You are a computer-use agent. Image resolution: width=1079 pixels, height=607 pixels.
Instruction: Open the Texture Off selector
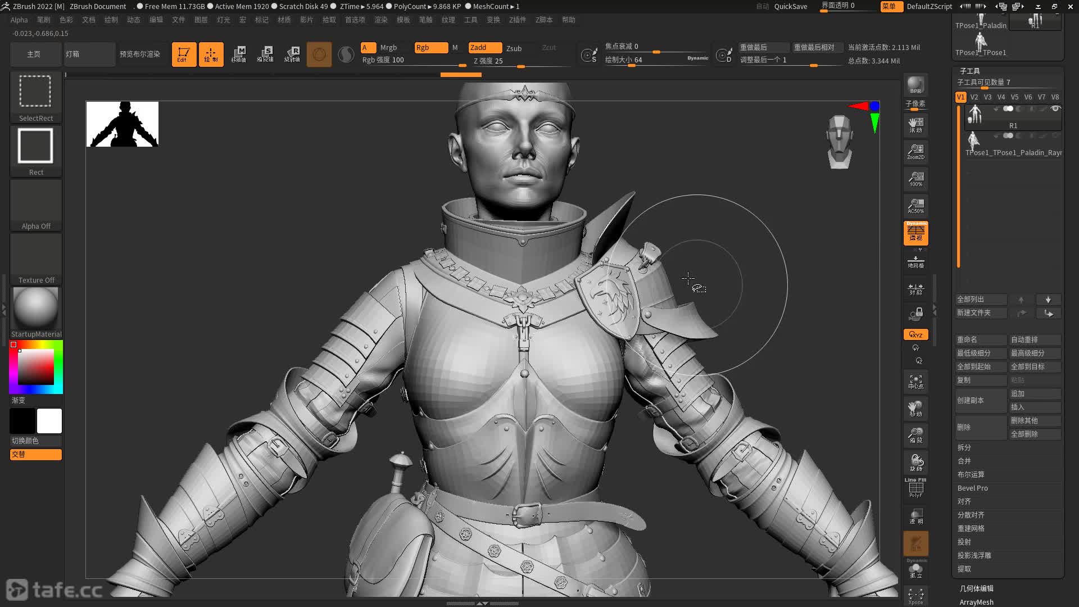(x=36, y=259)
